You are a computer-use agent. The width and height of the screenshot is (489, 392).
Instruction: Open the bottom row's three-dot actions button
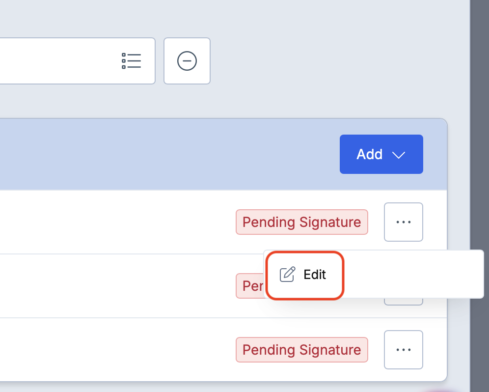tap(403, 350)
